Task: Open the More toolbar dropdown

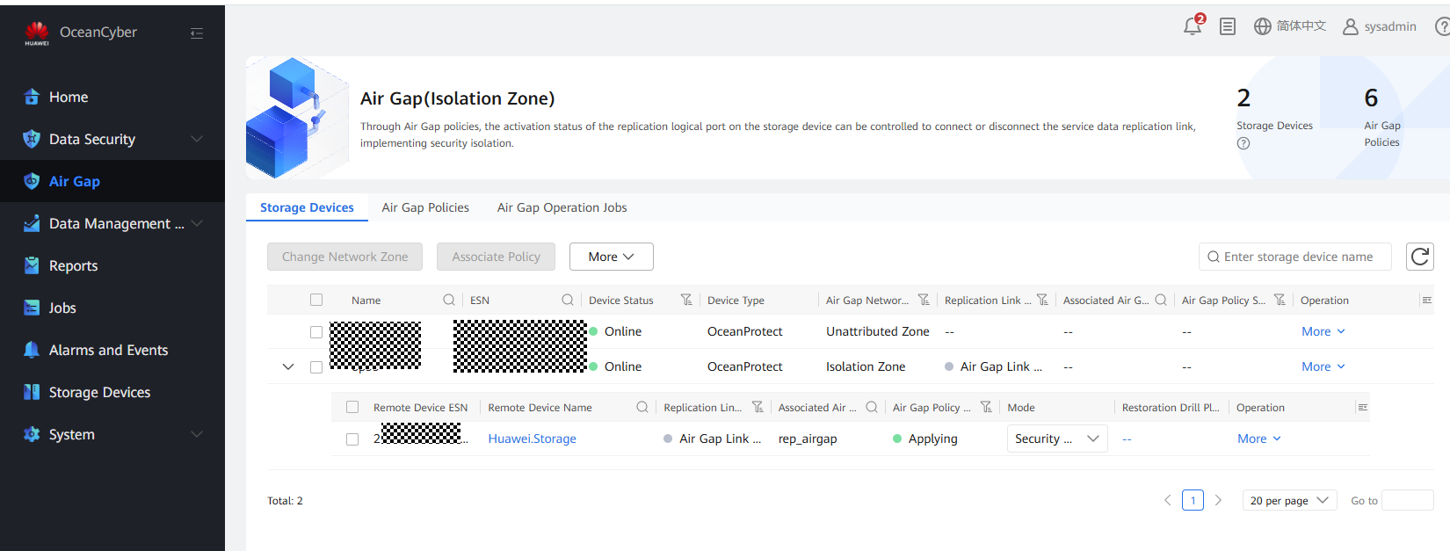Action: coord(612,257)
